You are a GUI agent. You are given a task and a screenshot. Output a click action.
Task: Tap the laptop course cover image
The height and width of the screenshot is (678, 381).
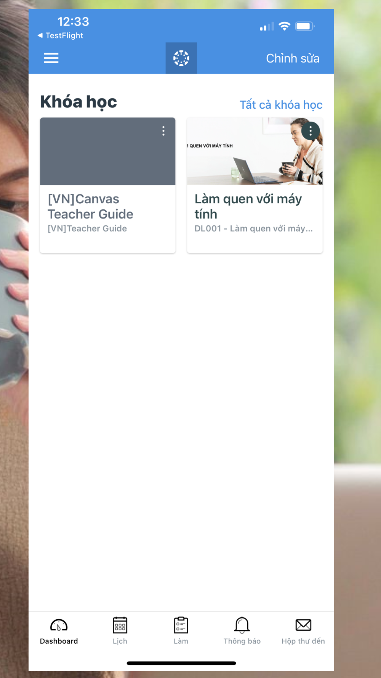click(x=255, y=151)
